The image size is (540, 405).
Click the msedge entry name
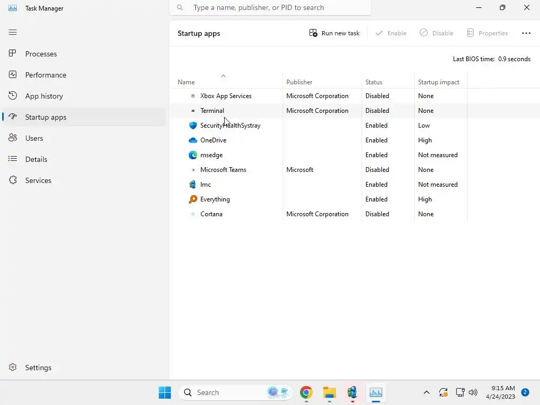point(211,155)
